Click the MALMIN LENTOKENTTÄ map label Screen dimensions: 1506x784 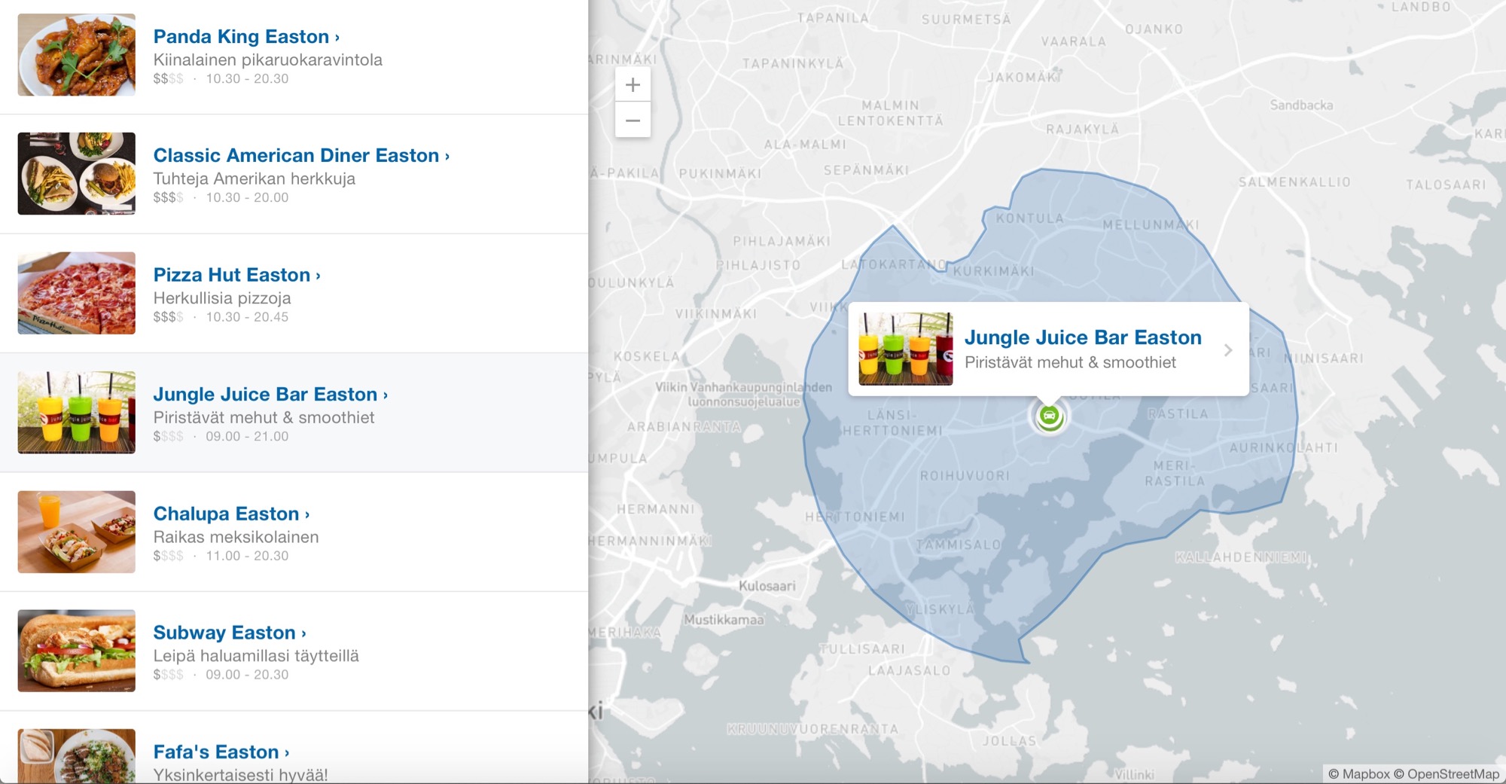pyautogui.click(x=890, y=113)
